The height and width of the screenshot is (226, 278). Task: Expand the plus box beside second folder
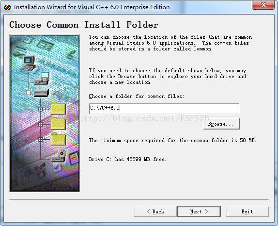click(40, 124)
